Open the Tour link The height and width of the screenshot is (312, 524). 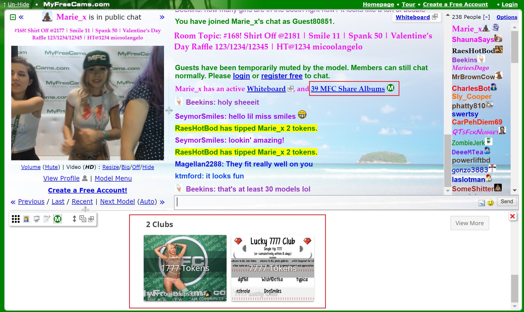408,4
